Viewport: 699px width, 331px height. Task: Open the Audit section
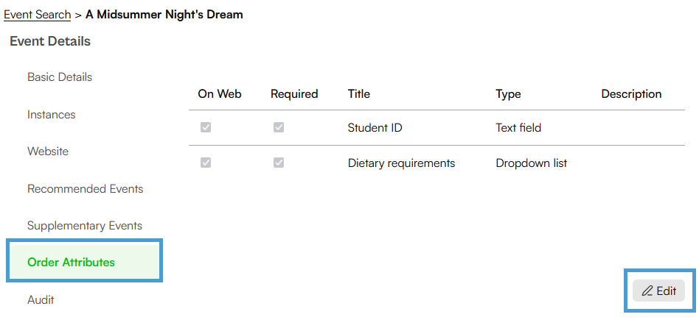41,300
